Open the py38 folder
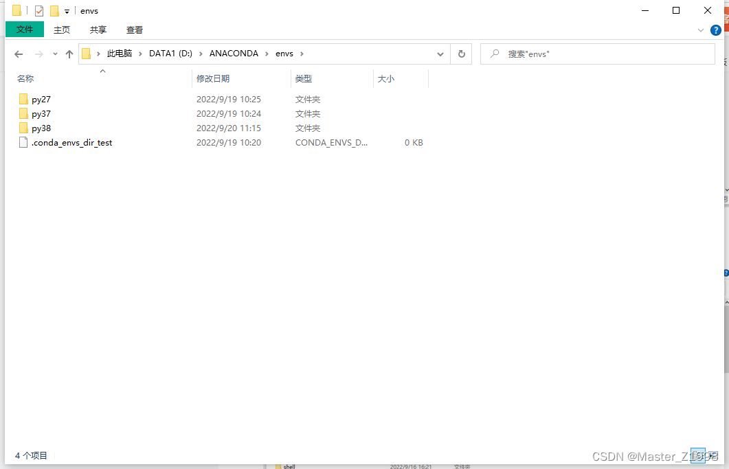The width and height of the screenshot is (729, 469). tap(41, 128)
